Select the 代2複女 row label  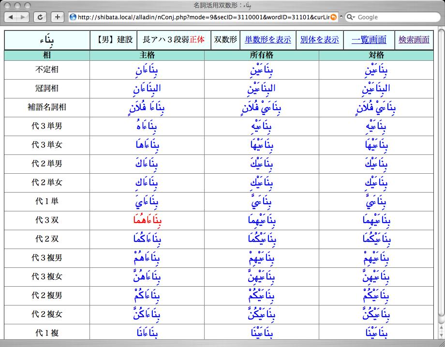[x=47, y=314]
